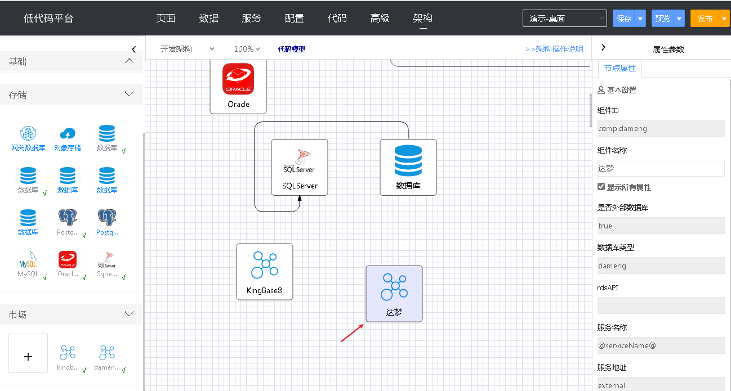Go to the 数据 menu
The width and height of the screenshot is (731, 391).
(209, 18)
